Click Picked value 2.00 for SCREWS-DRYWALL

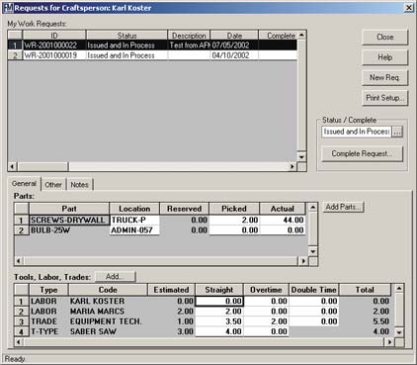click(x=234, y=220)
